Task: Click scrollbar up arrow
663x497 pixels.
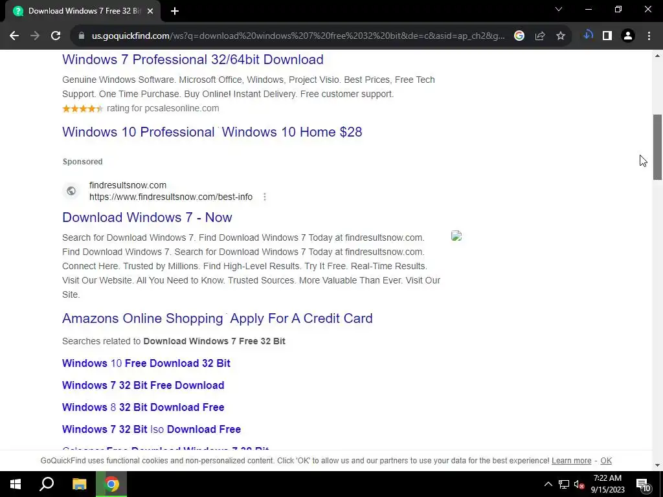Action: [657, 56]
